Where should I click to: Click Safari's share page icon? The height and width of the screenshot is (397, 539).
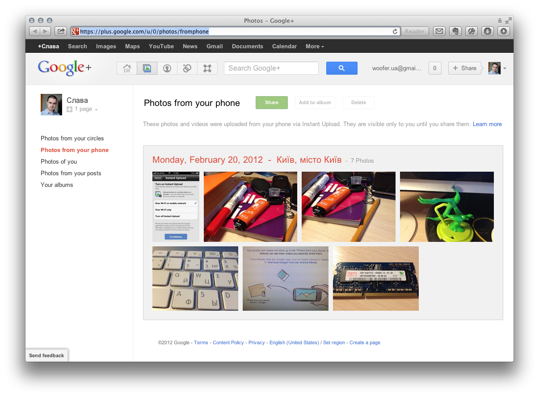coord(61,31)
